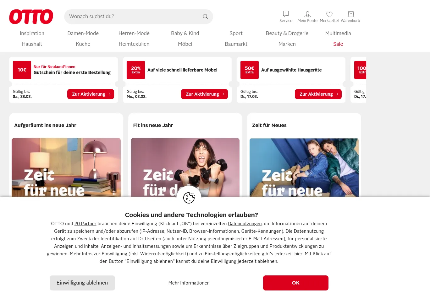The width and height of the screenshot is (430, 298).
Task: Open the Fit ins neue Jahr image
Action: (185, 168)
